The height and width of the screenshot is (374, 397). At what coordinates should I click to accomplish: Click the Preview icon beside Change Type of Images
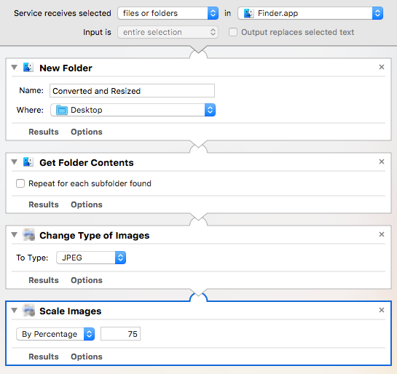pos(29,235)
